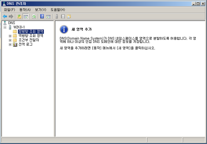Click the 새 영역 추가 heading text
The width and height of the screenshot is (207, 144).
click(82, 29)
